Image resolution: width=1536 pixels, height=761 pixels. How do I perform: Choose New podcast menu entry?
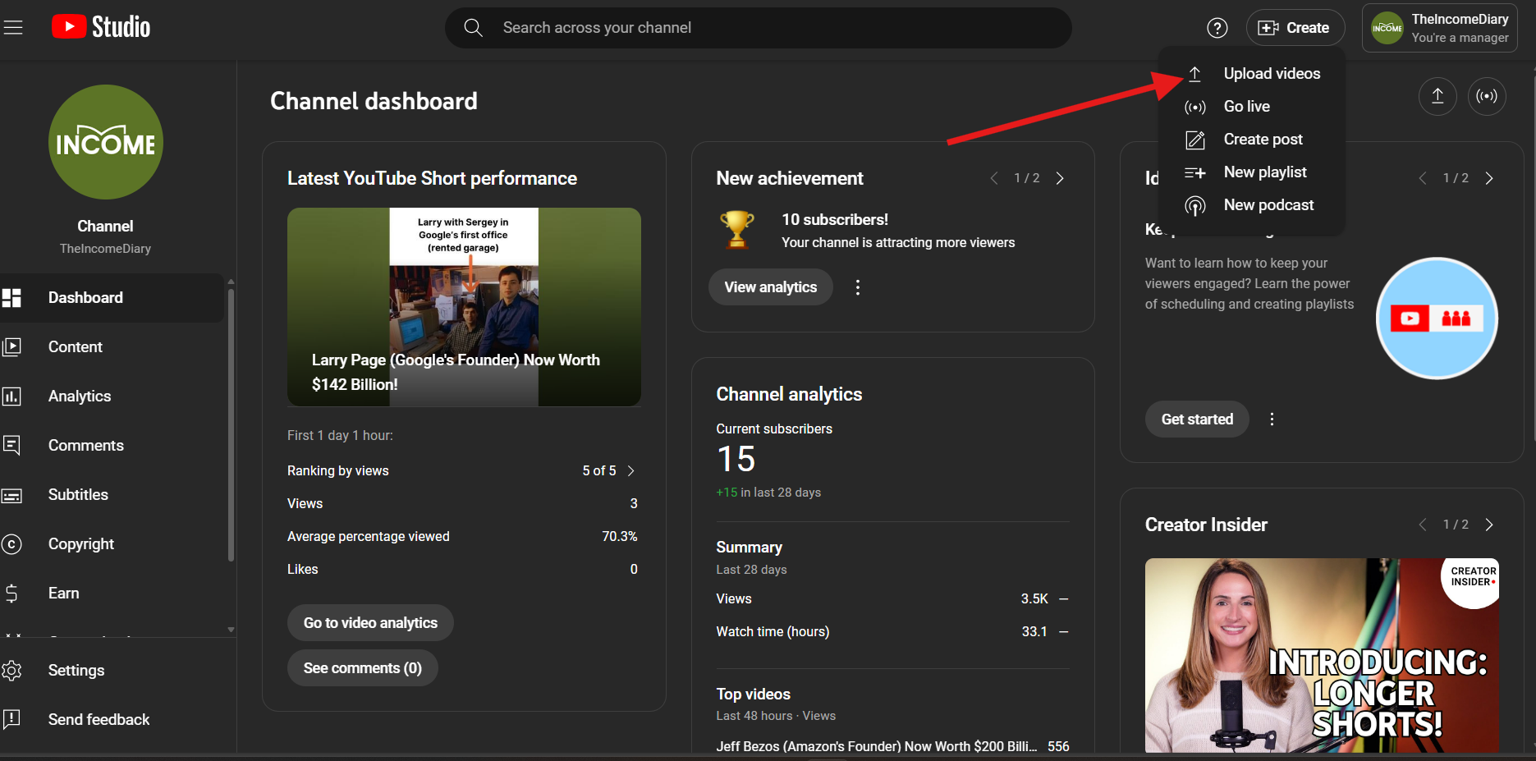(x=1251, y=205)
